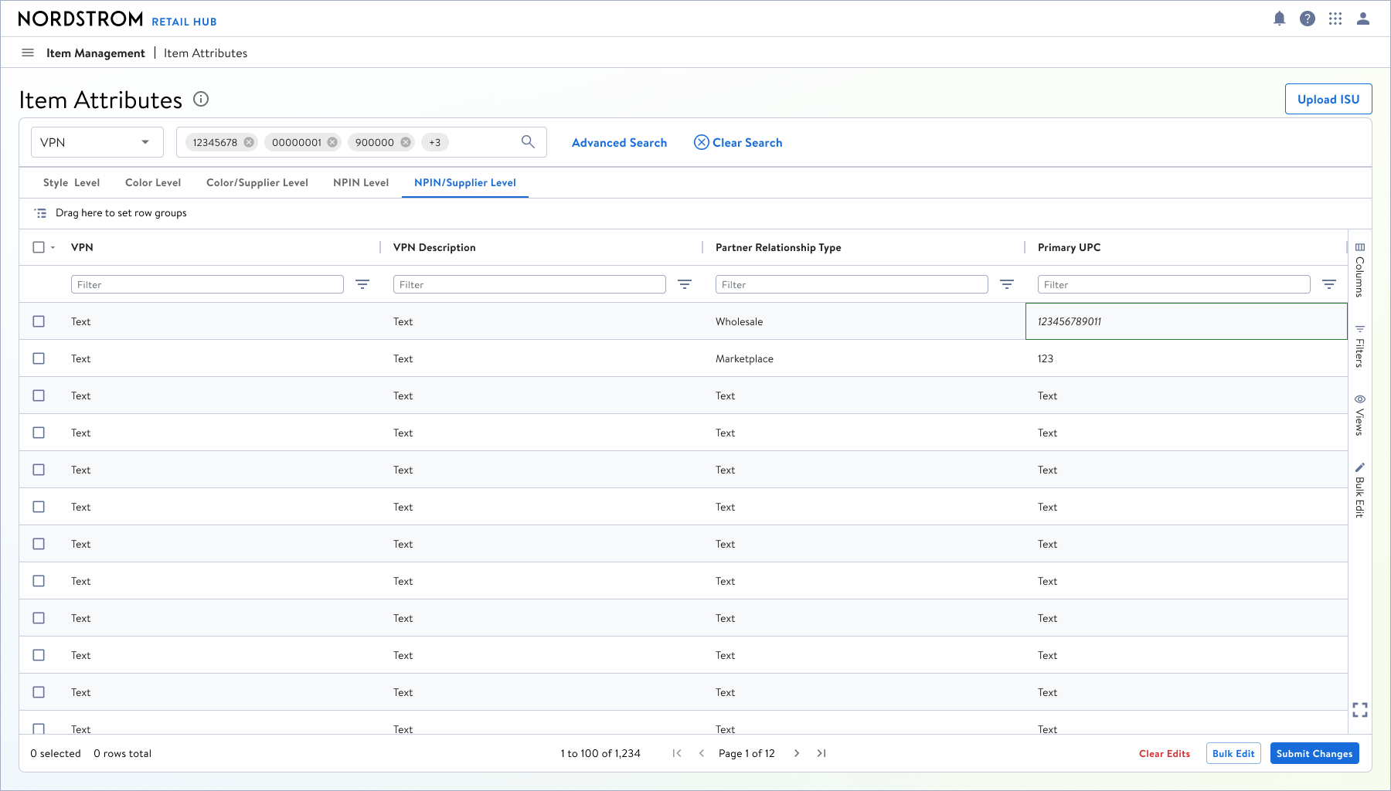This screenshot has height=791, width=1391.
Task: Toggle full screen grid mode
Action: pyautogui.click(x=1360, y=710)
